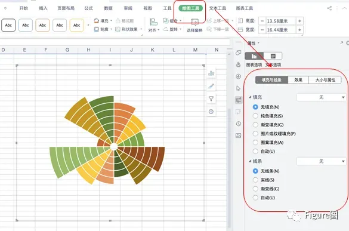The width and height of the screenshot is (349, 231).
Task: Open the chart elements button beside chart
Action: click(x=211, y=73)
